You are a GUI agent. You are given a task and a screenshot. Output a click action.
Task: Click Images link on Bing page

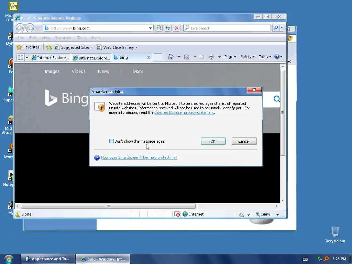click(52, 71)
